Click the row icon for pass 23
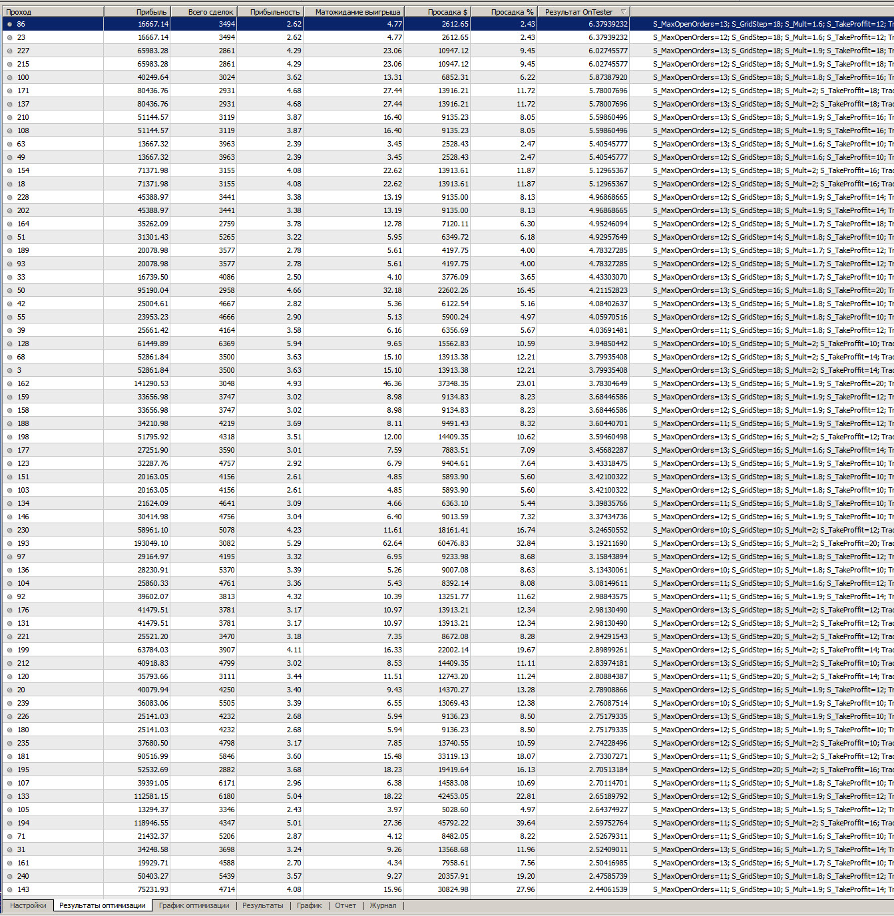The image size is (894, 916). [x=9, y=37]
